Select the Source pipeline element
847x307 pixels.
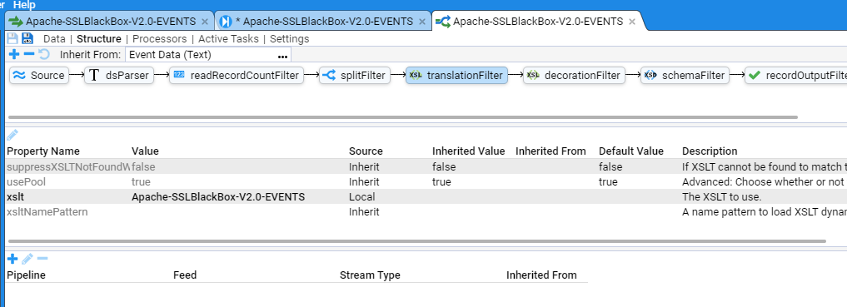[39, 76]
